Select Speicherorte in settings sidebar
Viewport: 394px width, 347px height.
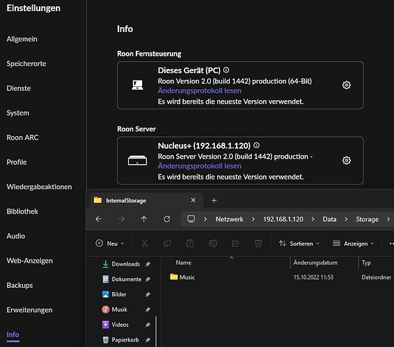tap(26, 64)
